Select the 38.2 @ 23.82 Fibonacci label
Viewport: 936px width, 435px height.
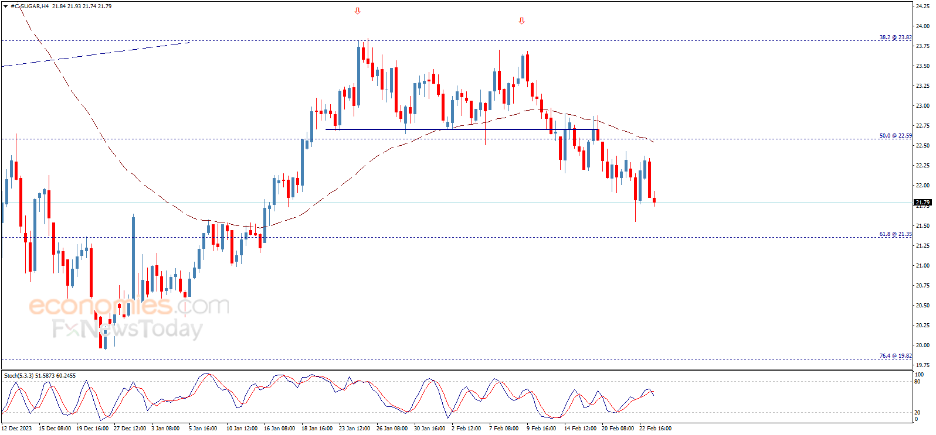tap(896, 37)
